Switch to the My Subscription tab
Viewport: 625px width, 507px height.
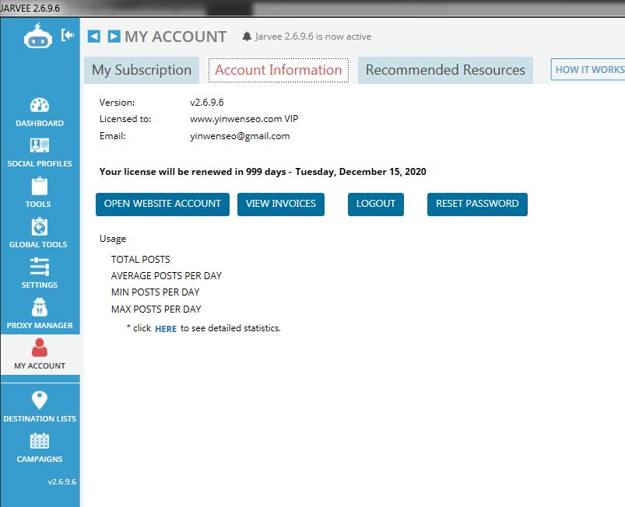click(x=142, y=70)
